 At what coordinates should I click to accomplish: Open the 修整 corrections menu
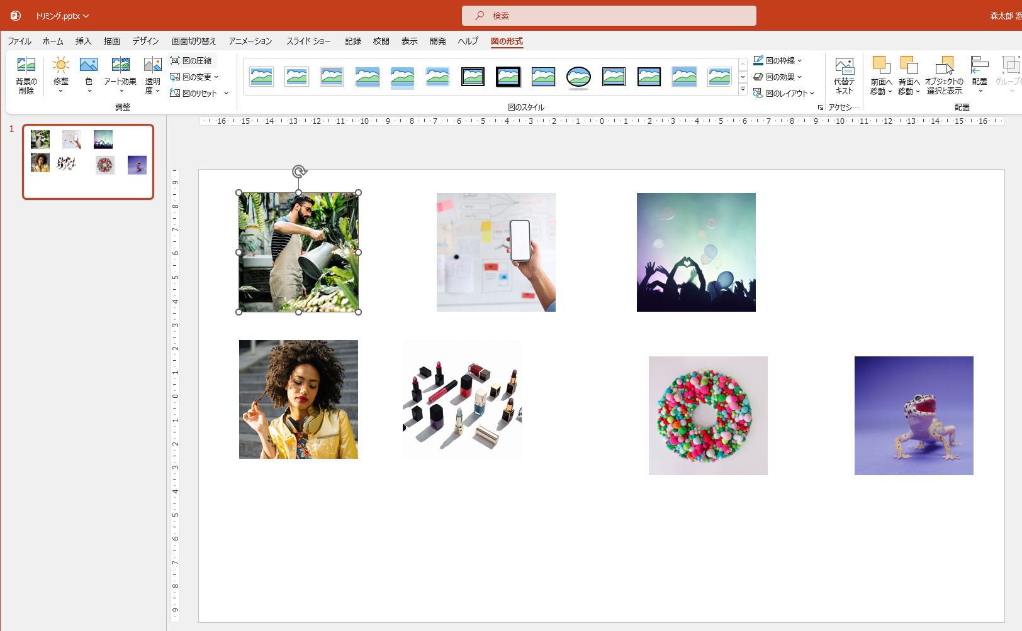[x=61, y=75]
